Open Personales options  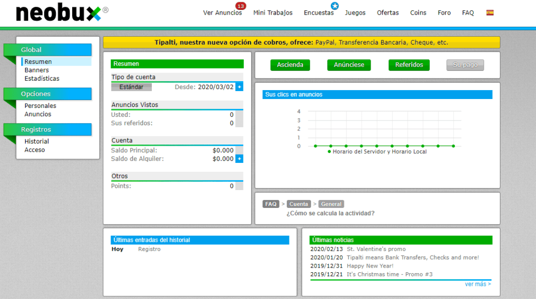(40, 106)
